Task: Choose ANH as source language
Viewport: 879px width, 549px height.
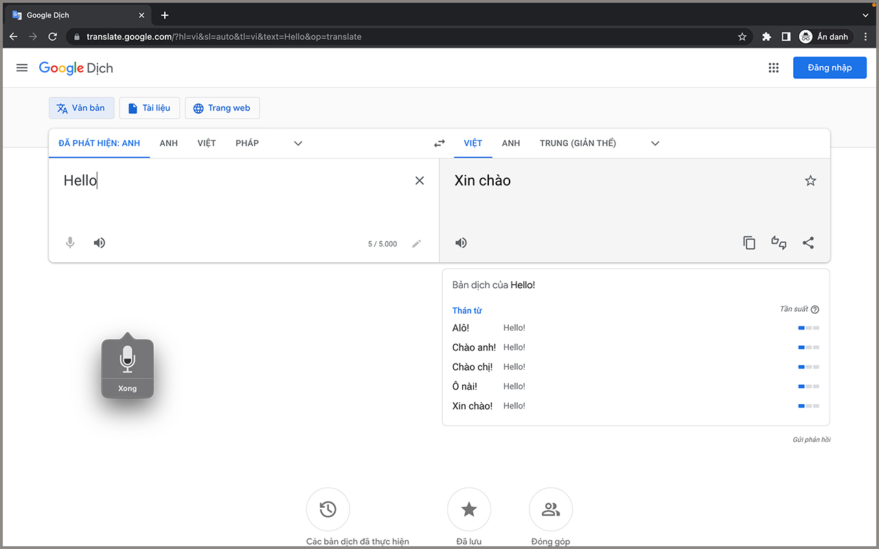Action: (x=169, y=143)
